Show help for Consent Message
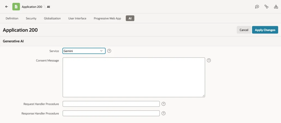Screen dimensions: 281x123 [x=209, y=60]
